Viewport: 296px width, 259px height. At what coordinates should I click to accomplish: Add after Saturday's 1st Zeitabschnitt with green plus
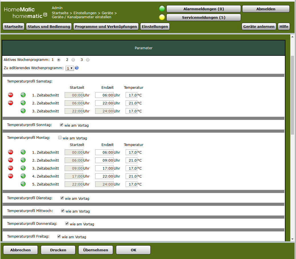click(23, 95)
